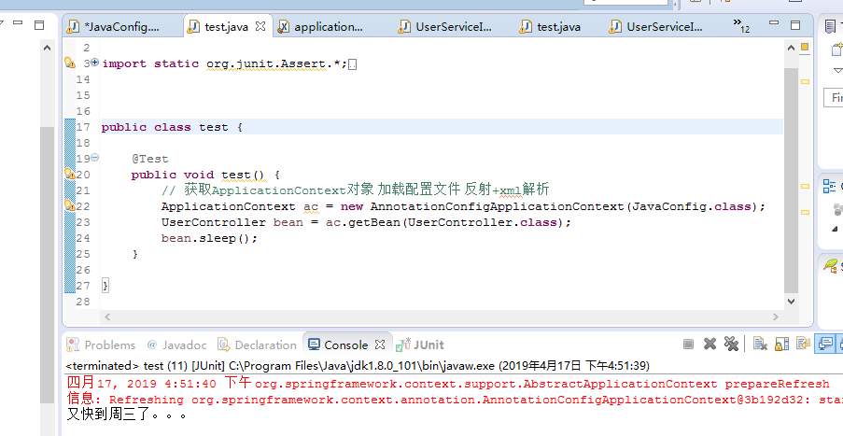This screenshot has height=436, width=843.
Task: Click the folded-region box after Assert.*;
Action: click(353, 64)
